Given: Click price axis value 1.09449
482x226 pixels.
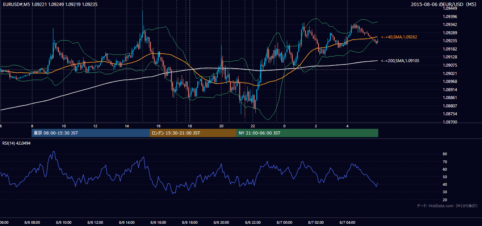Looking at the screenshot, I should [450, 8].
